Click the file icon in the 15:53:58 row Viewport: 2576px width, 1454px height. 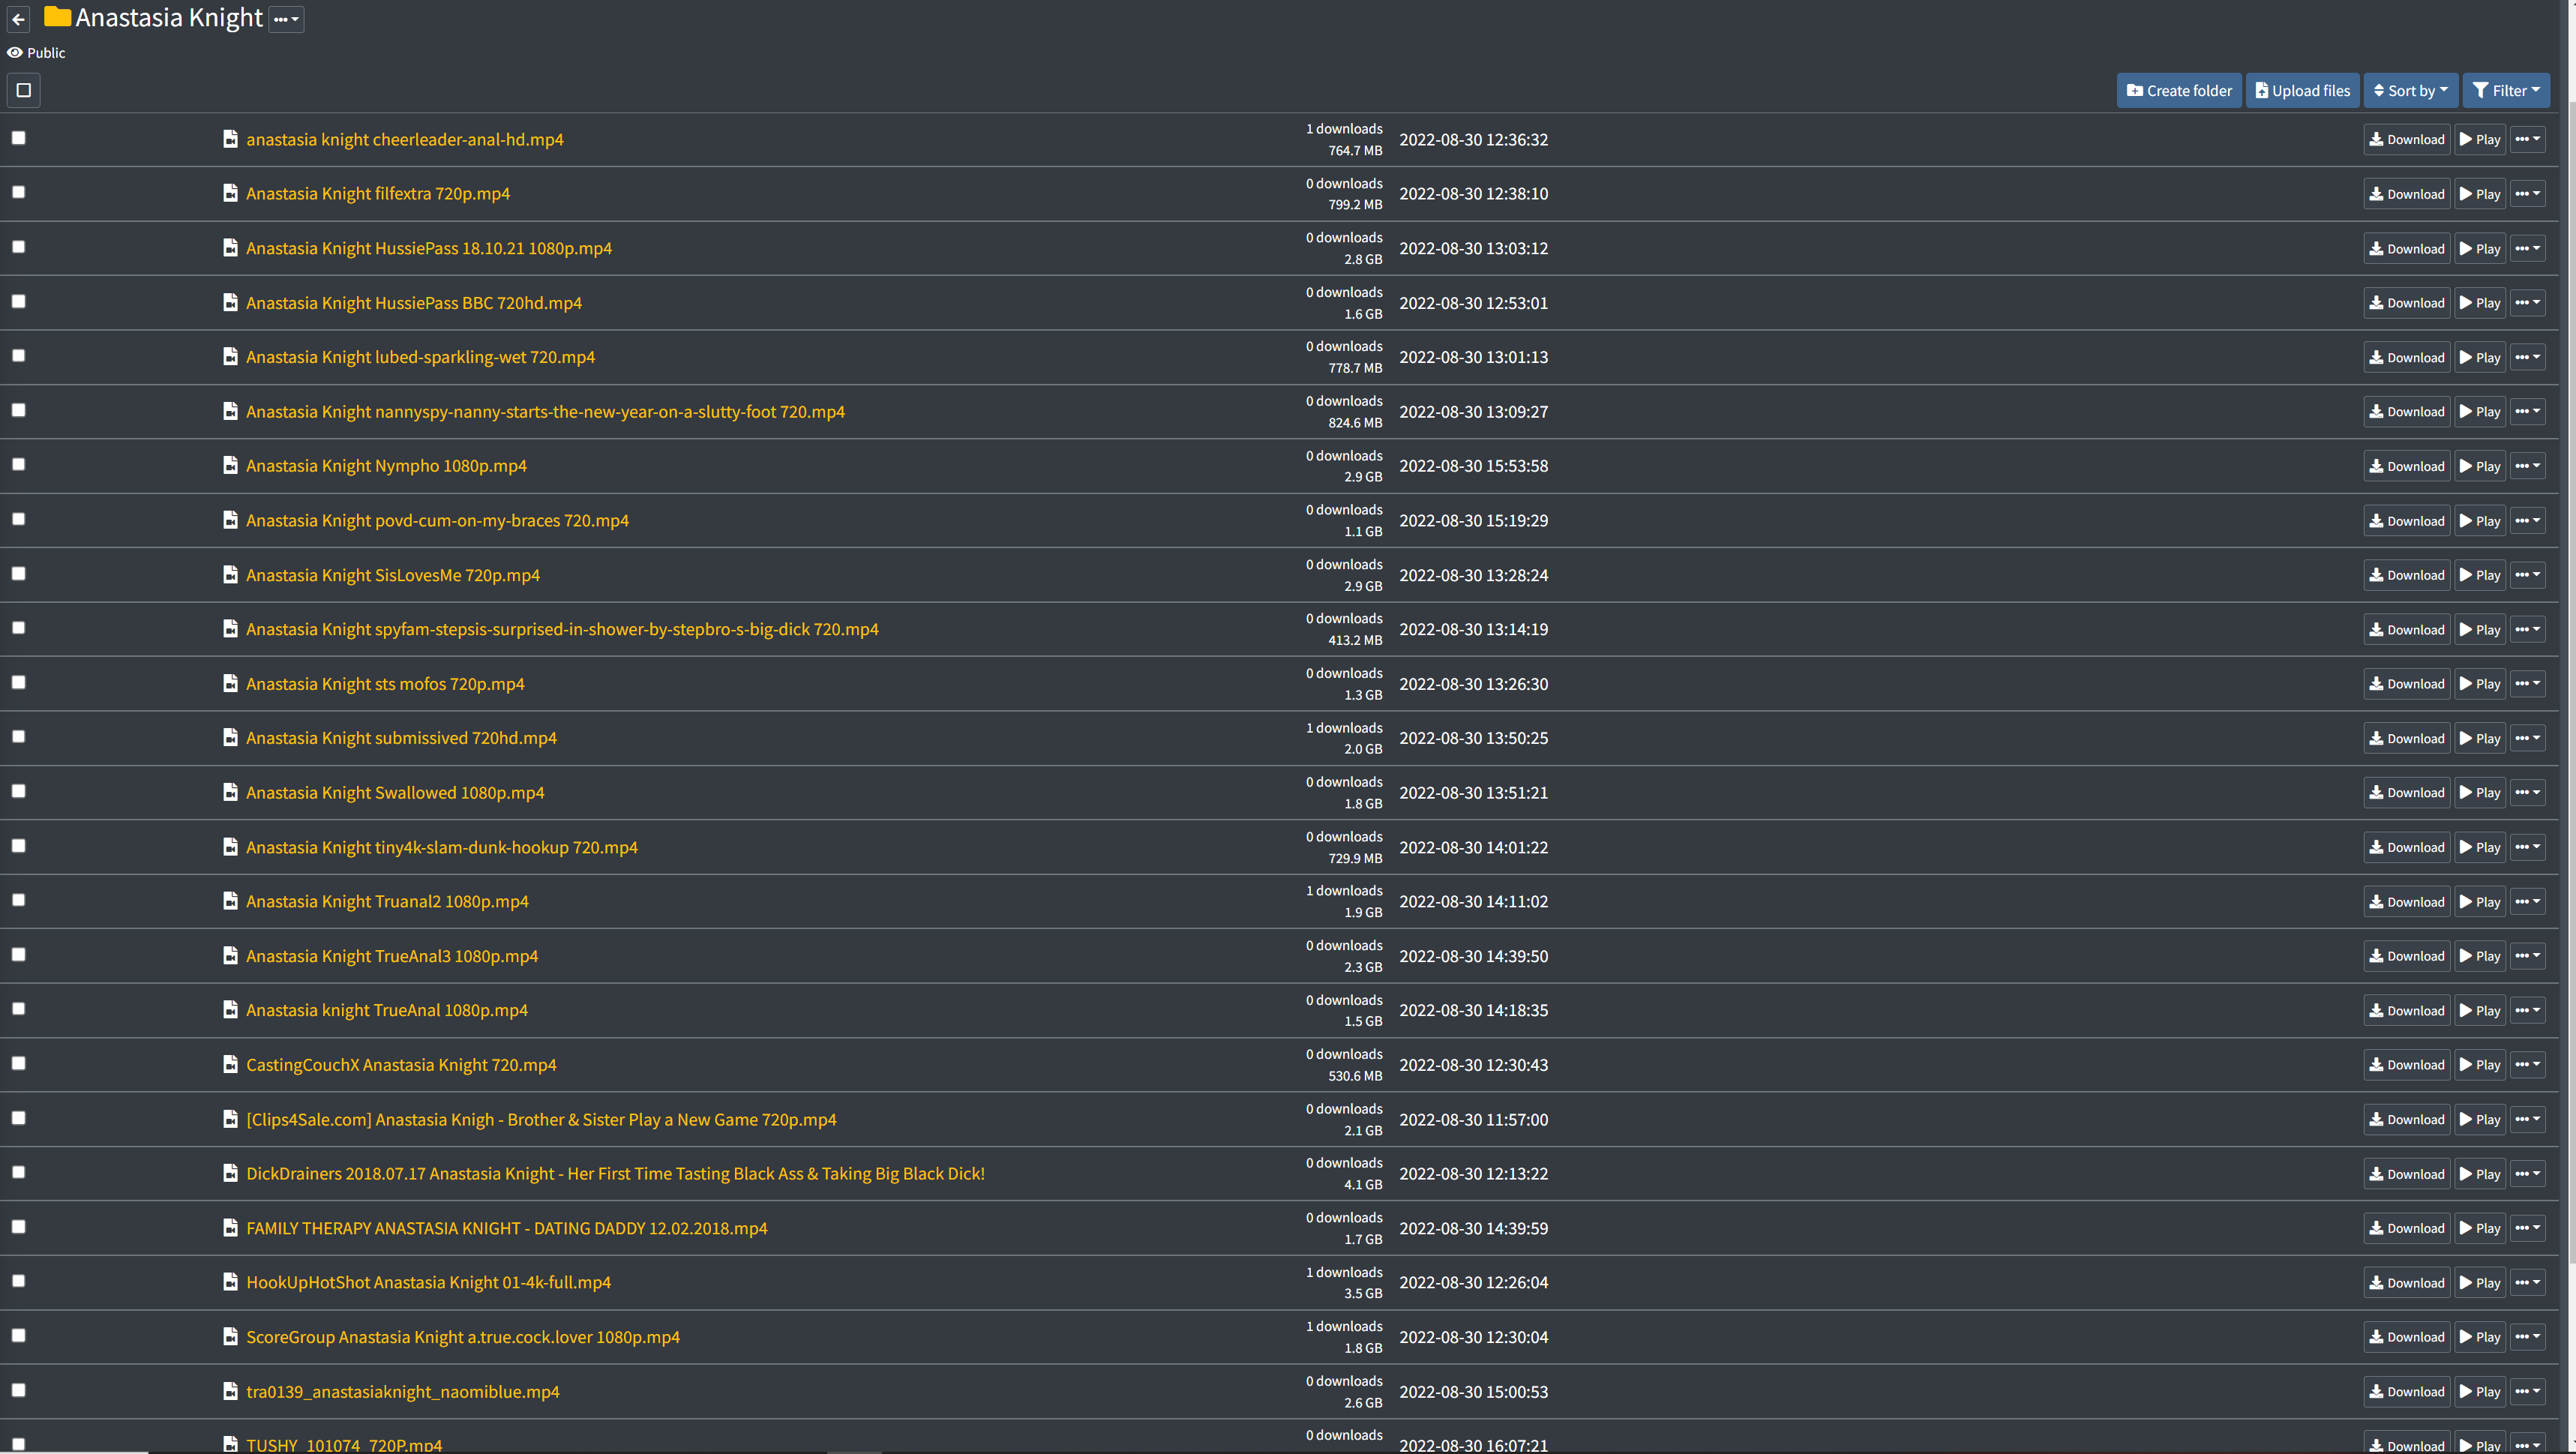tap(230, 466)
